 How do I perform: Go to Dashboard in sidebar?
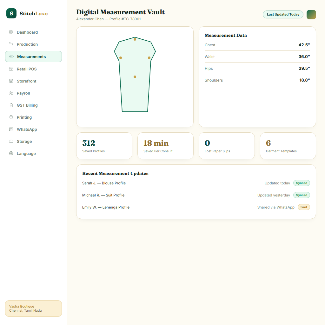tap(34, 32)
